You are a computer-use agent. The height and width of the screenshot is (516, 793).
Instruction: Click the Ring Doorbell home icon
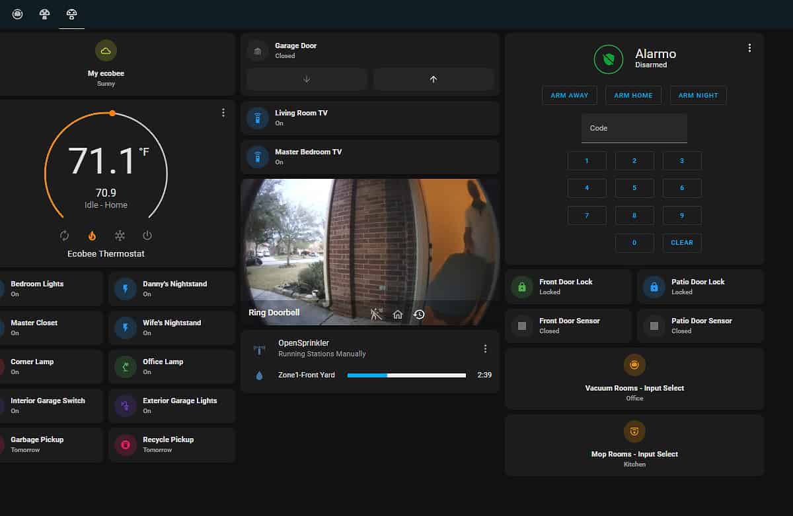(398, 314)
